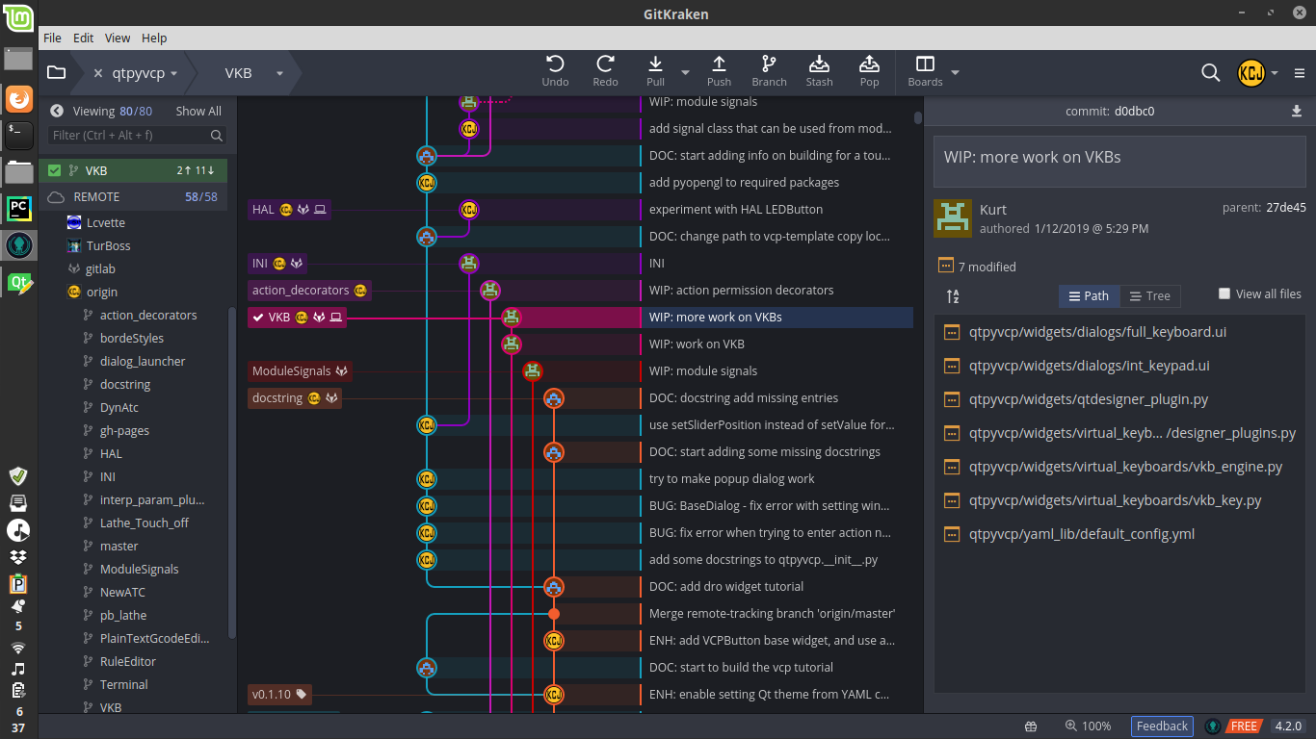The image size is (1316, 739).
Task: Open the Boards icon in toolbar
Action: (925, 64)
